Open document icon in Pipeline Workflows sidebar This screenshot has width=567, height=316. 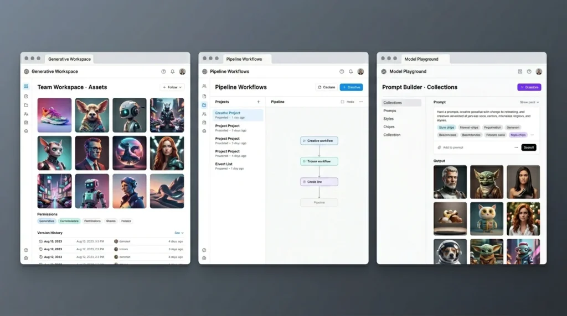[x=204, y=96]
